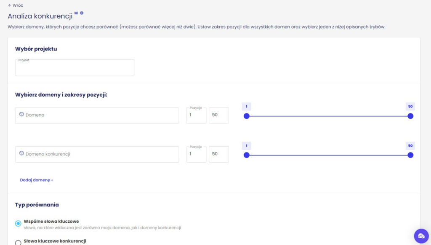
Task: Click Dodaj domenę to add a domain
Action: point(35,180)
